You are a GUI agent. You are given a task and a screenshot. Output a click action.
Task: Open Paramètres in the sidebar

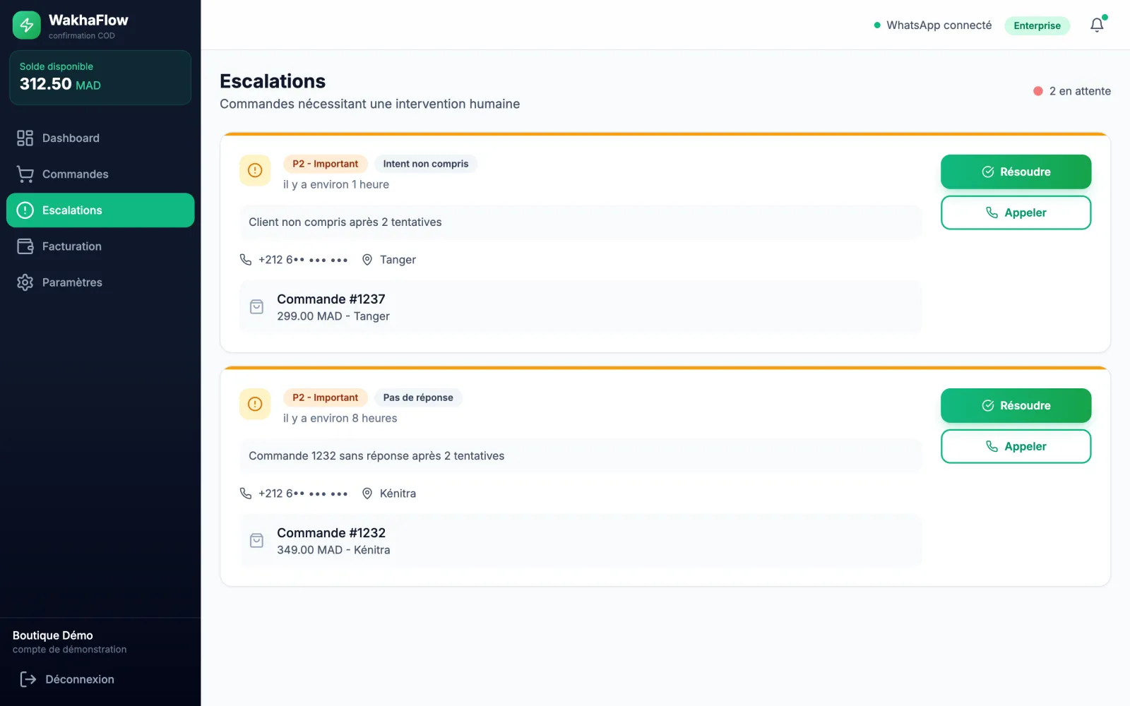(x=100, y=282)
